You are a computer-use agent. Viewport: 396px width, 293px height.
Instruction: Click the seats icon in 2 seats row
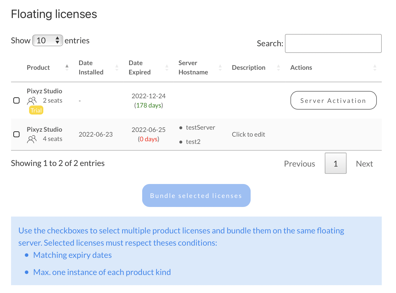[32, 101]
